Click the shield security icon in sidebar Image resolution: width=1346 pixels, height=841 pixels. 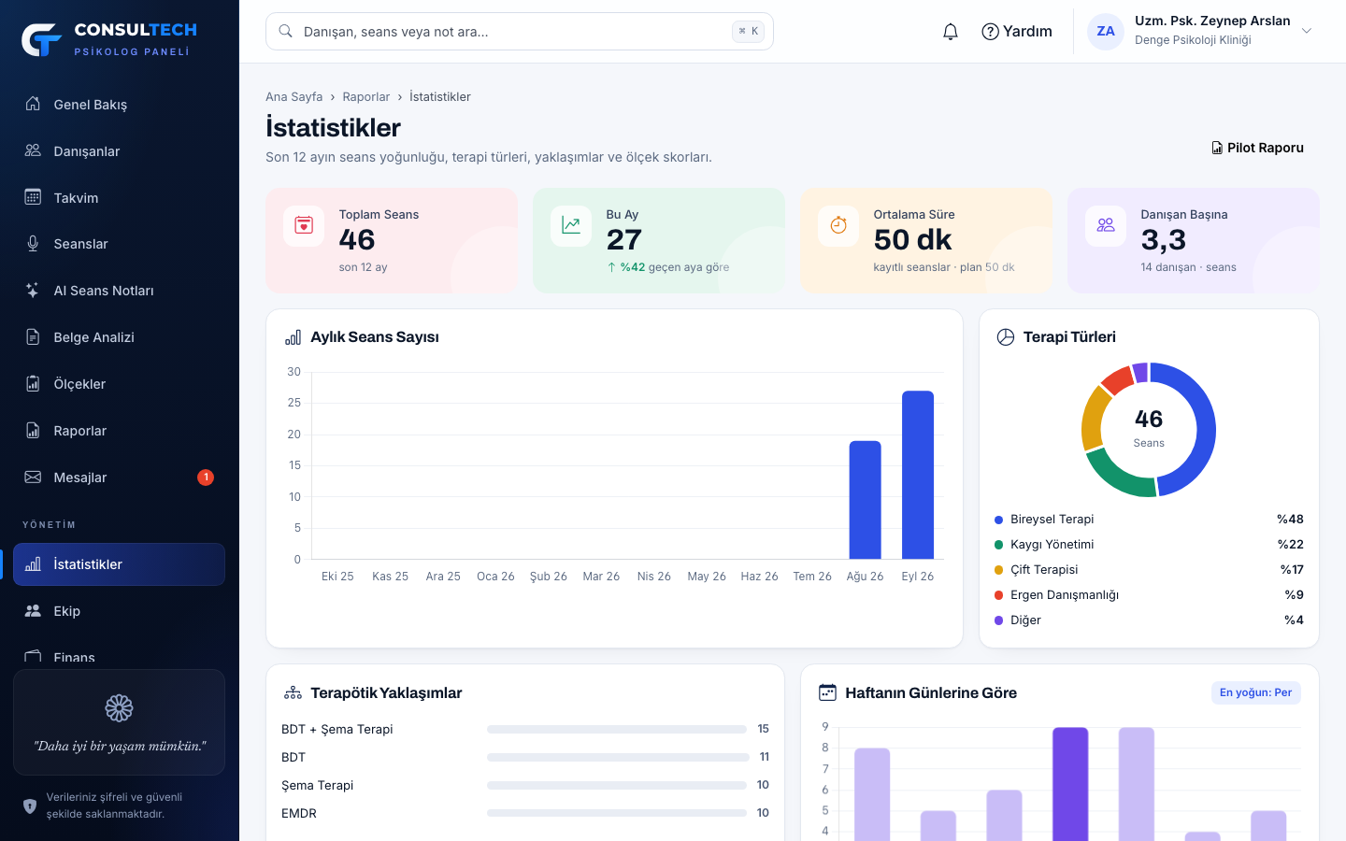[30, 805]
